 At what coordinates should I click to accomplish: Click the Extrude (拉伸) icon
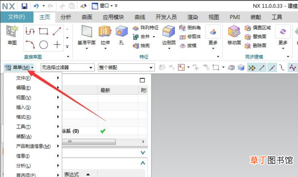point(105,31)
